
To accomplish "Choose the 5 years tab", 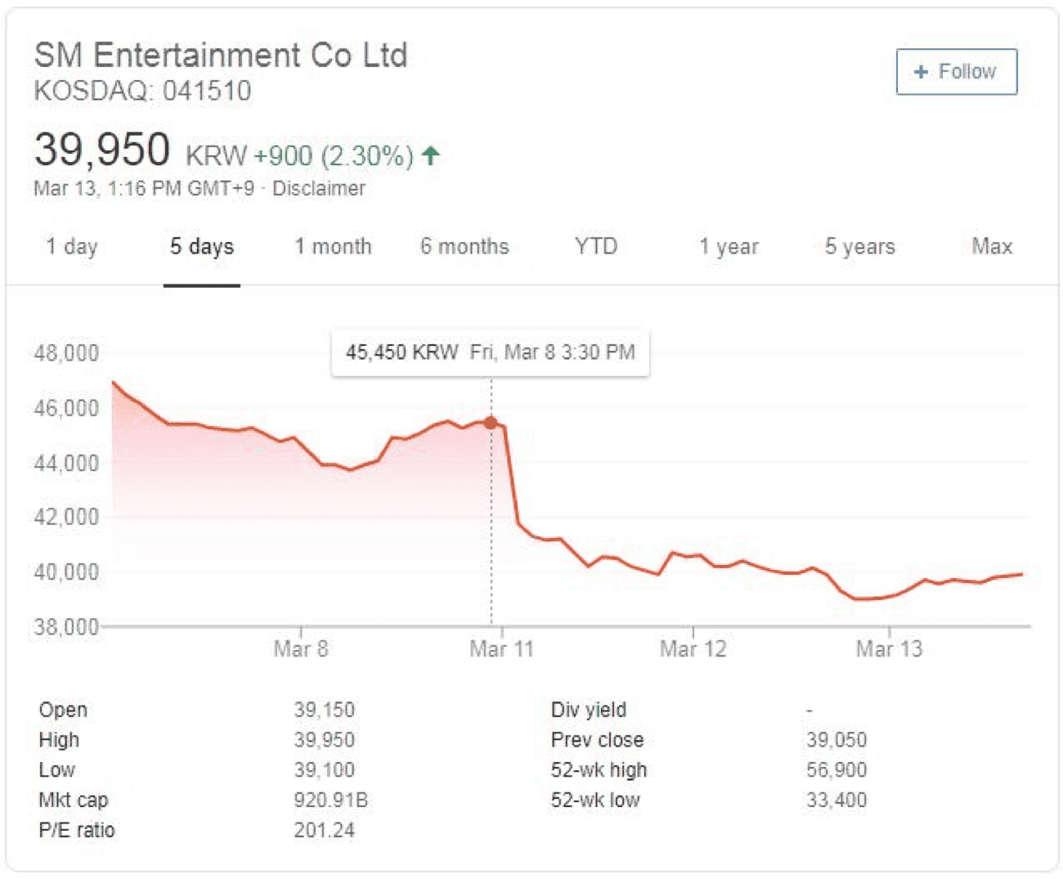I will 860,246.
